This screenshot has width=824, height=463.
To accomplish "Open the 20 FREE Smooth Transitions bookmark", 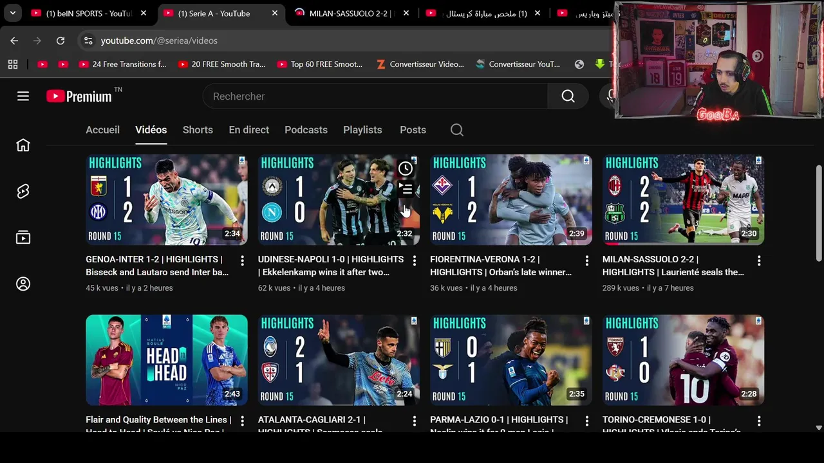I will [x=221, y=64].
